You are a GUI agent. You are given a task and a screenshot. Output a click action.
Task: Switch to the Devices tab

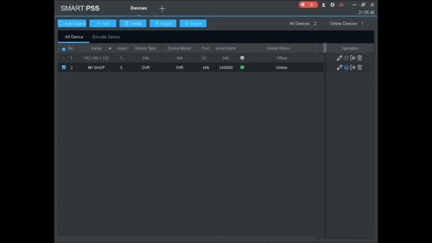pyautogui.click(x=138, y=8)
